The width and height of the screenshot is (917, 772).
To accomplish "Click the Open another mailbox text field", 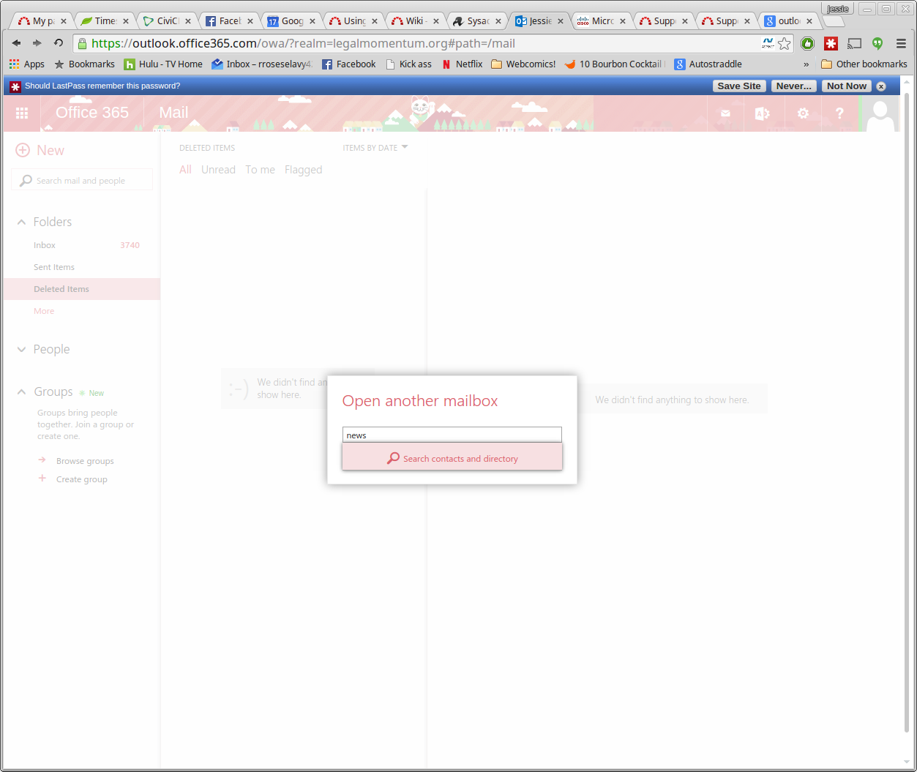I will tap(452, 435).
